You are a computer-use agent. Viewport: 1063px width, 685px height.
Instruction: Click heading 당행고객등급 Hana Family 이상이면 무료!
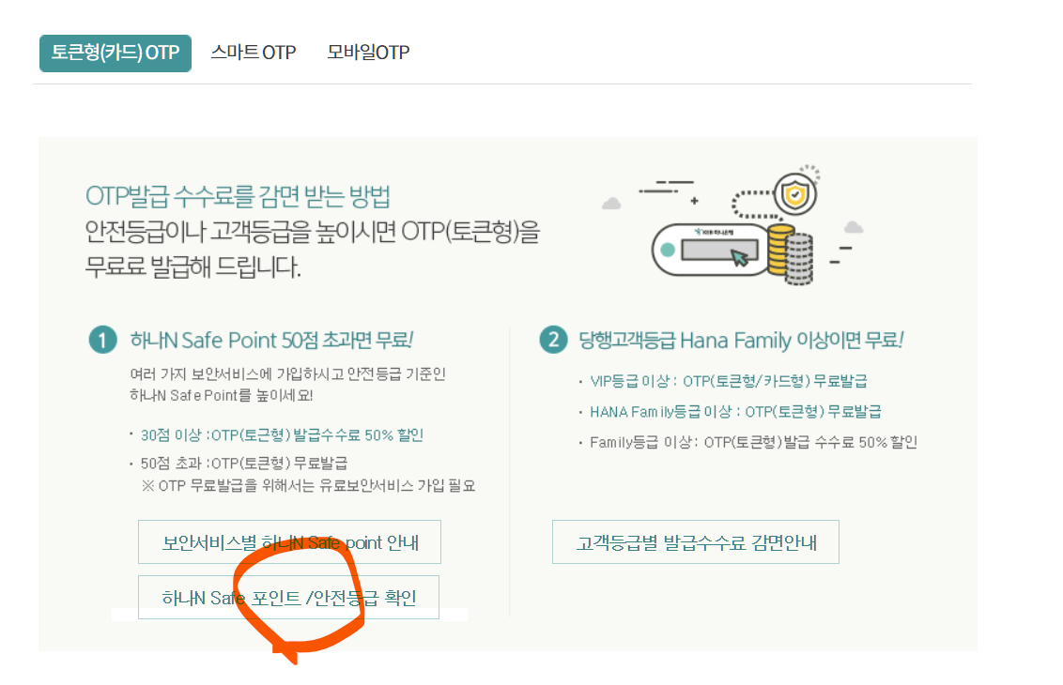point(741,340)
